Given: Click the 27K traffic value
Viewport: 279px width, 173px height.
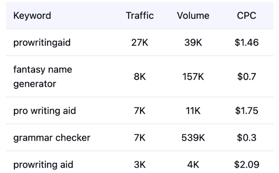Looking at the screenshot, I should click(140, 42).
